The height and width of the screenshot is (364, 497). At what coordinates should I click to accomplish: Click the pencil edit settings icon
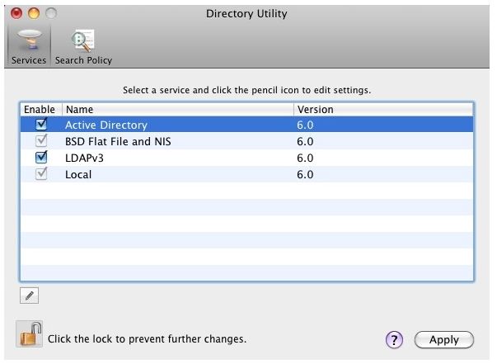pos(29,295)
